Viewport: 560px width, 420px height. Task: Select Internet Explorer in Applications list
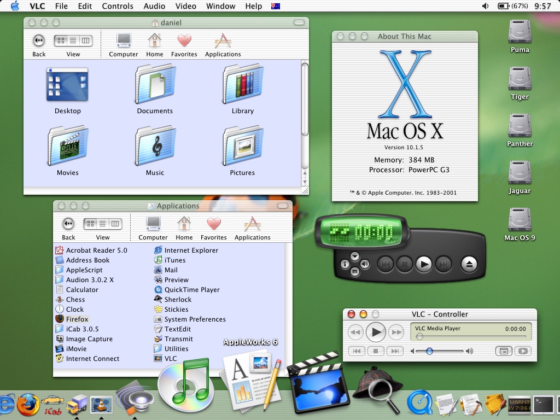186,250
